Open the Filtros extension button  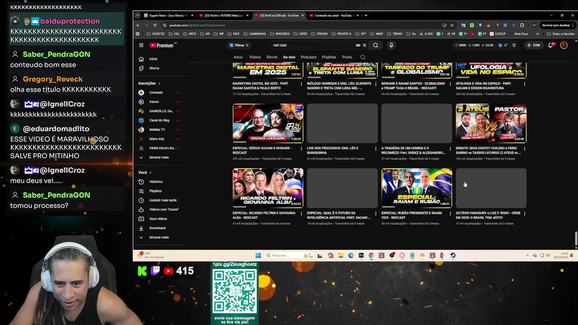pyautogui.click(x=239, y=45)
